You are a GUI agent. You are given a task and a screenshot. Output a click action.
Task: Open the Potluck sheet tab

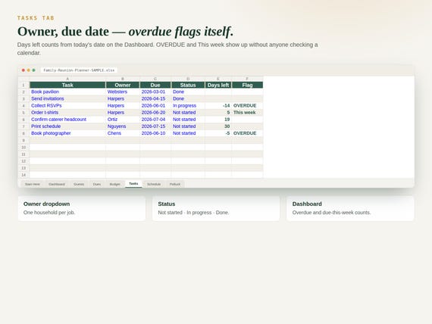coord(174,184)
